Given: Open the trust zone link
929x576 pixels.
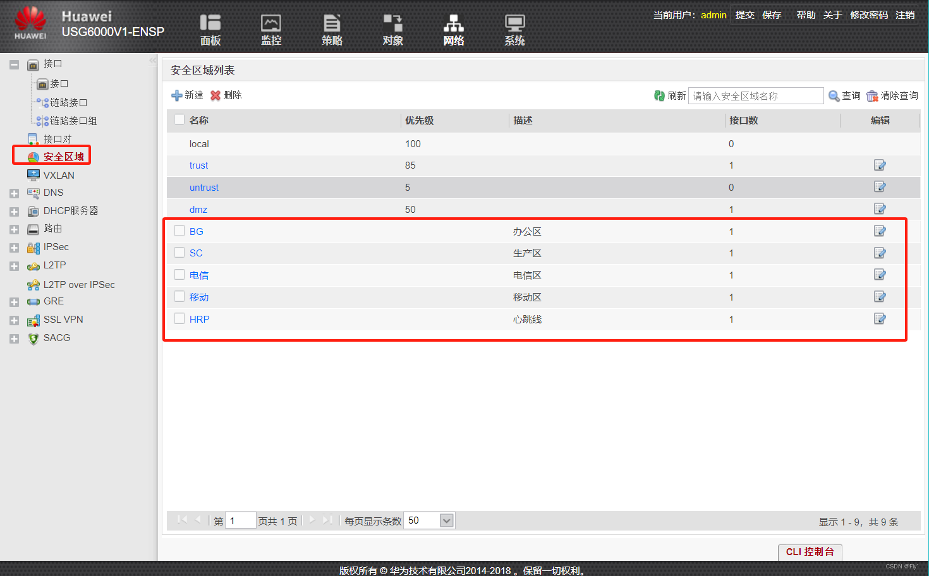Looking at the screenshot, I should point(198,165).
